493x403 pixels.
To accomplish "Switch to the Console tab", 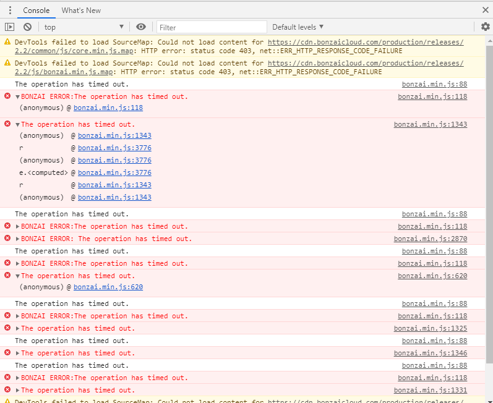I will 36,11.
